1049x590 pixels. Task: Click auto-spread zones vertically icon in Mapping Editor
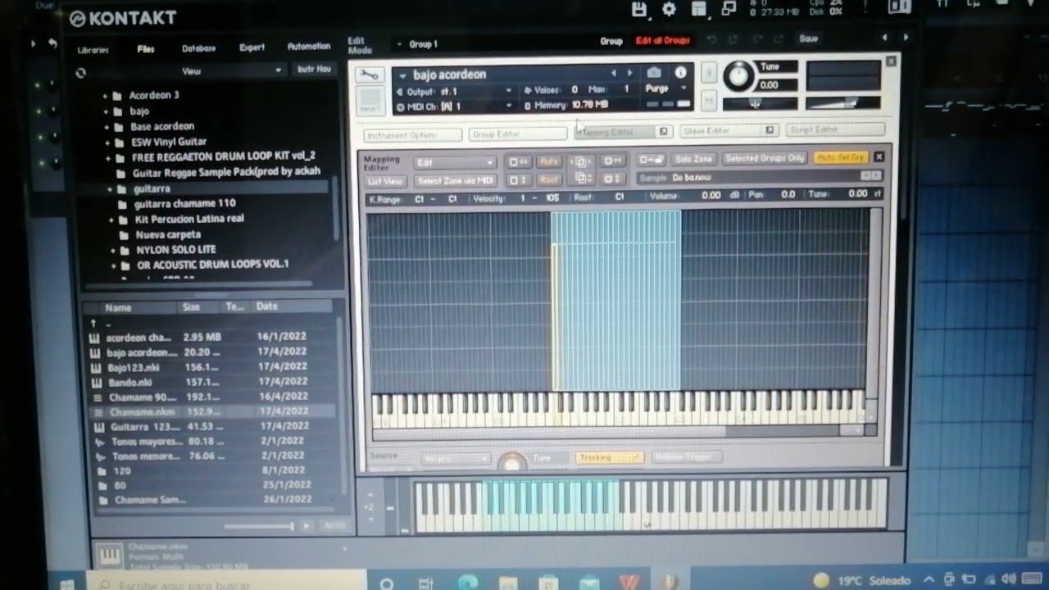click(x=519, y=179)
